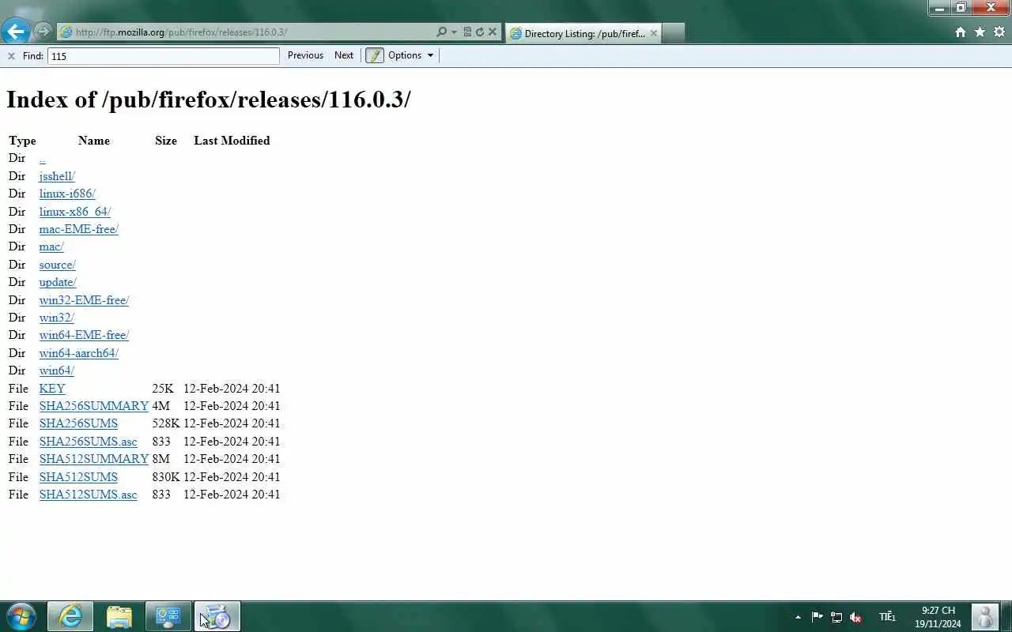This screenshot has width=1012, height=632.
Task: Jump to Previous find match
Action: pyautogui.click(x=305, y=55)
